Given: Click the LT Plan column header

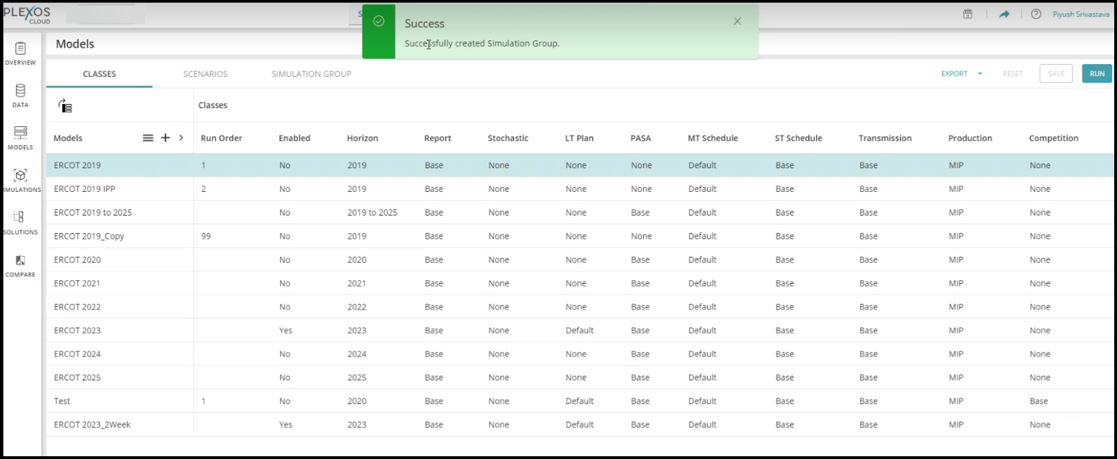Looking at the screenshot, I should coord(579,138).
